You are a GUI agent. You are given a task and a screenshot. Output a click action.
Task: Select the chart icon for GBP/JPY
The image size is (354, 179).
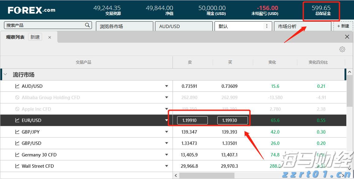17,132
